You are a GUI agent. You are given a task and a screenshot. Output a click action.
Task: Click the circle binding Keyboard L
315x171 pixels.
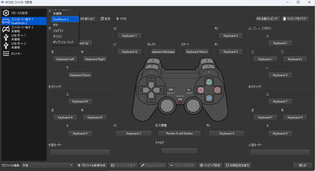click(295, 59)
